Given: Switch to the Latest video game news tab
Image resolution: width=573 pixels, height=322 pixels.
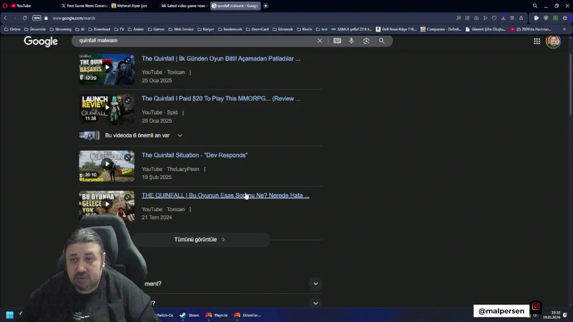Looking at the screenshot, I should point(184,6).
